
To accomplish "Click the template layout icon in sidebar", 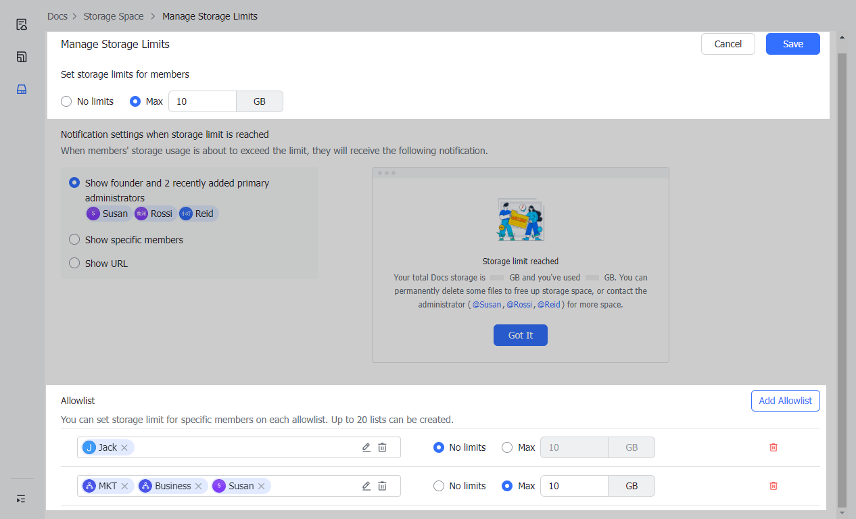I will (22, 57).
